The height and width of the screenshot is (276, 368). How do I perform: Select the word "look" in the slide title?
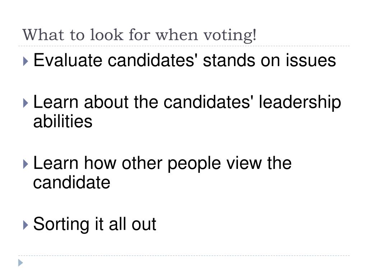[x=106, y=35]
